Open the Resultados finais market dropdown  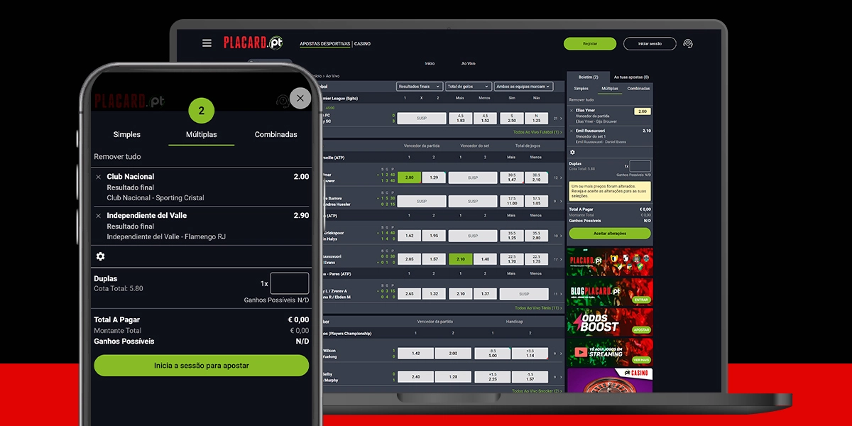(420, 87)
